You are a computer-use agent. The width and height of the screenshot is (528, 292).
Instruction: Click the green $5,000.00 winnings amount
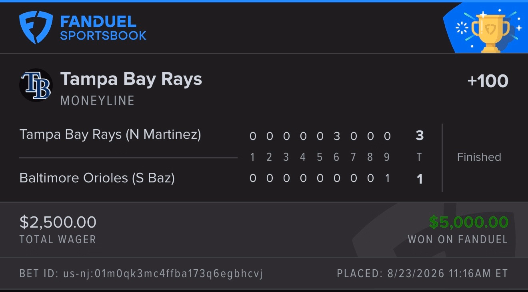coord(468,222)
